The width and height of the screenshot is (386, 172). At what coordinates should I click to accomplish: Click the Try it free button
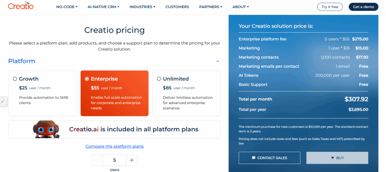pyautogui.click(x=330, y=7)
